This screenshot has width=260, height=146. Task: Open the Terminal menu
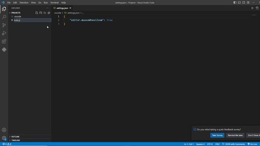tap(54, 3)
